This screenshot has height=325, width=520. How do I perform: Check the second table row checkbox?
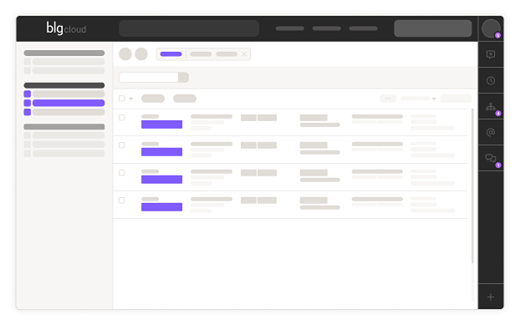tap(122, 145)
